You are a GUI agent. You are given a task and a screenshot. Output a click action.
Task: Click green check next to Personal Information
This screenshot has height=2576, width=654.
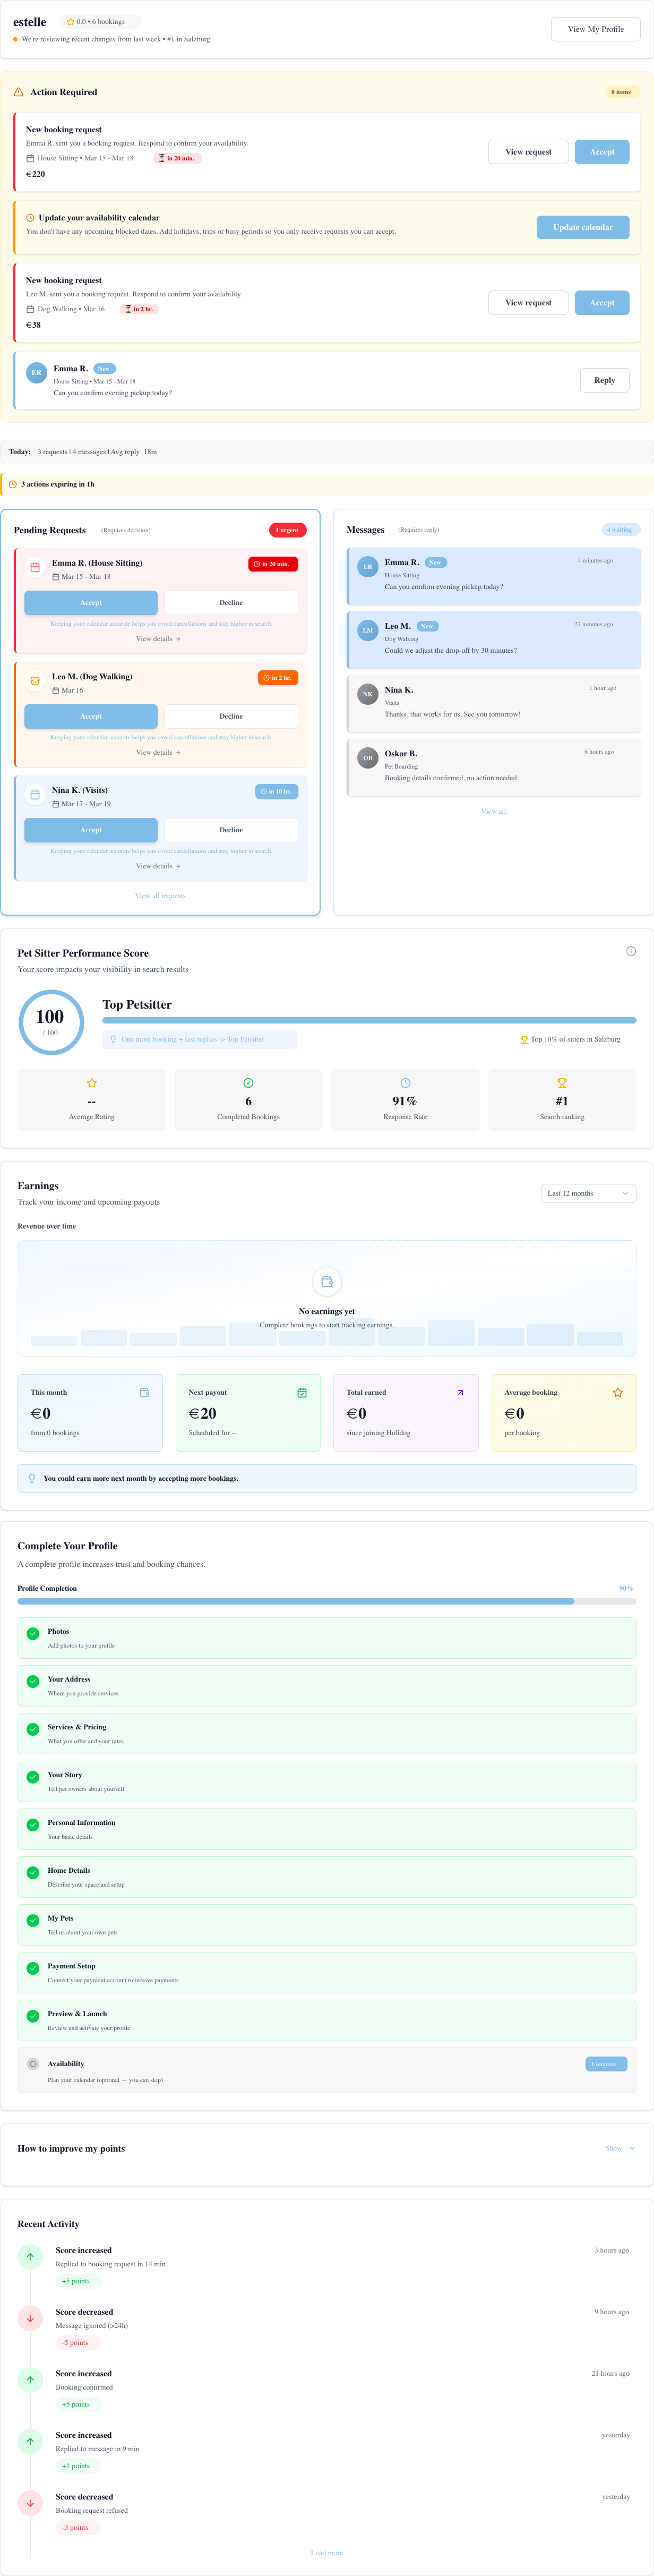(x=33, y=1825)
